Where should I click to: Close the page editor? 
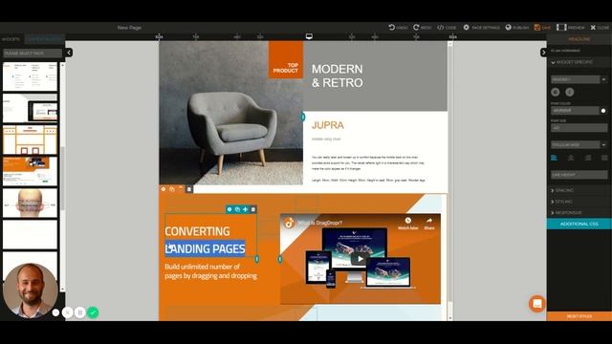coord(600,28)
